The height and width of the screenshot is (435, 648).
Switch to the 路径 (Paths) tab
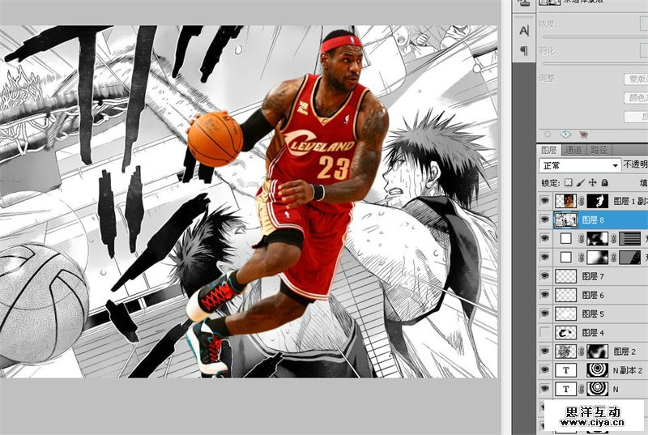(x=599, y=150)
